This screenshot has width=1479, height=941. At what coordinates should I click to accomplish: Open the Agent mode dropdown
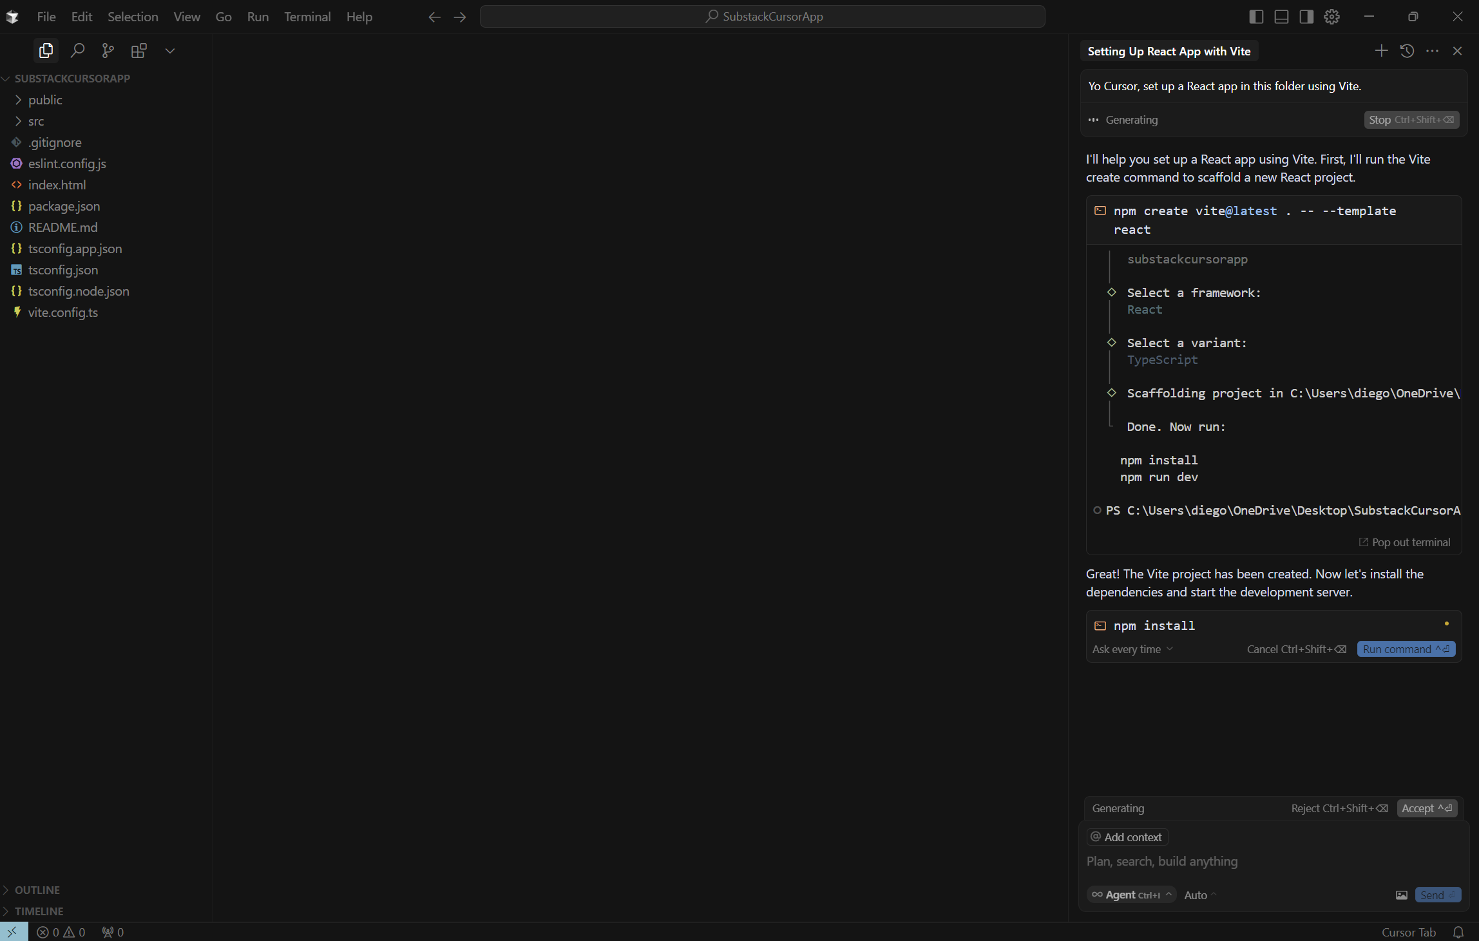click(1131, 895)
